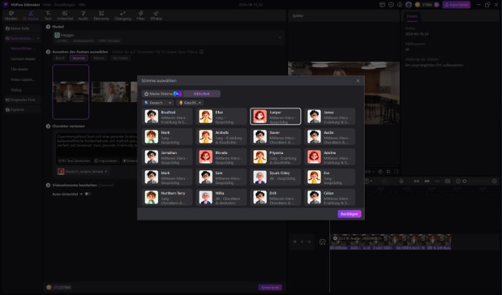Switch to Meine Stimme tab
Viewport: 502px width, 295px height.
coord(163,94)
